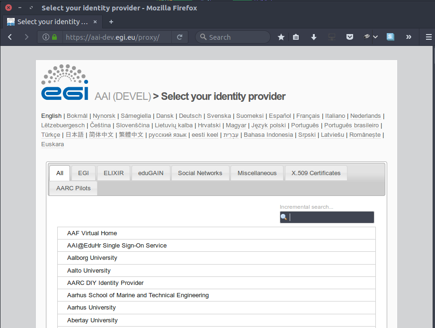
Task: Select AARC DIY Identity Provider
Action: pyautogui.click(x=105, y=283)
